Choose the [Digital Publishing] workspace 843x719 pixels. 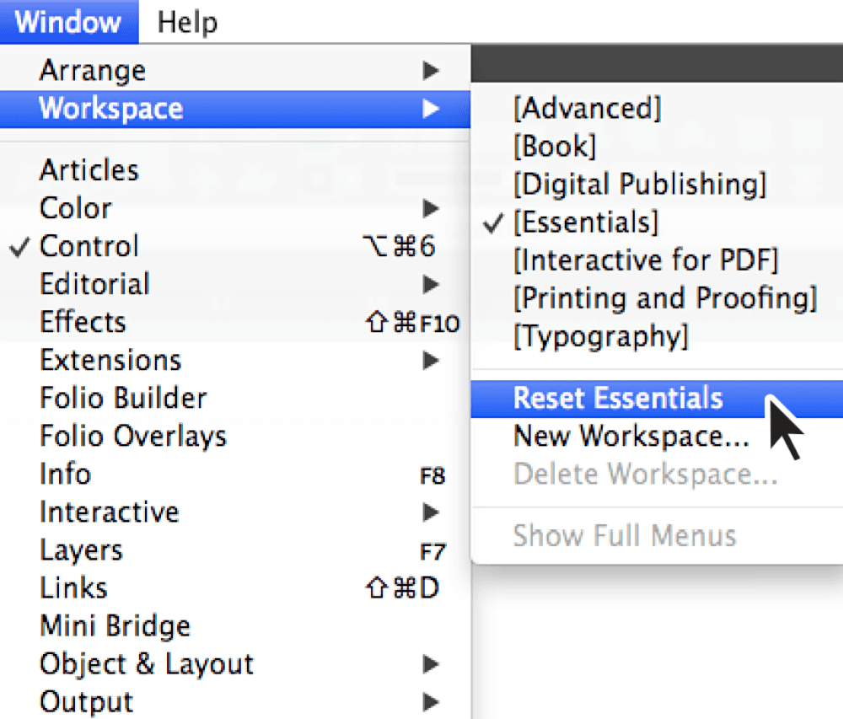pyautogui.click(x=640, y=184)
